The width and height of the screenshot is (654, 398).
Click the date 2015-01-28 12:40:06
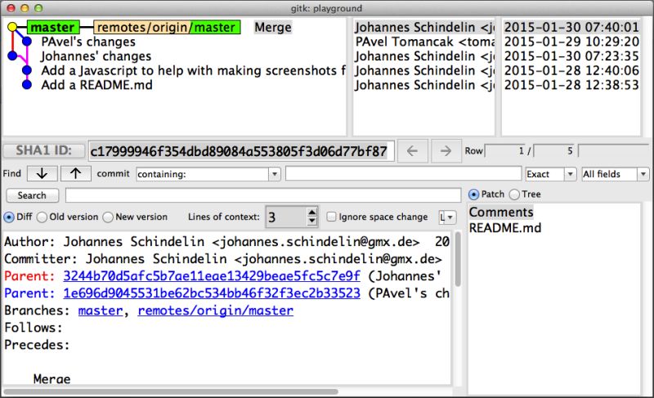point(571,70)
